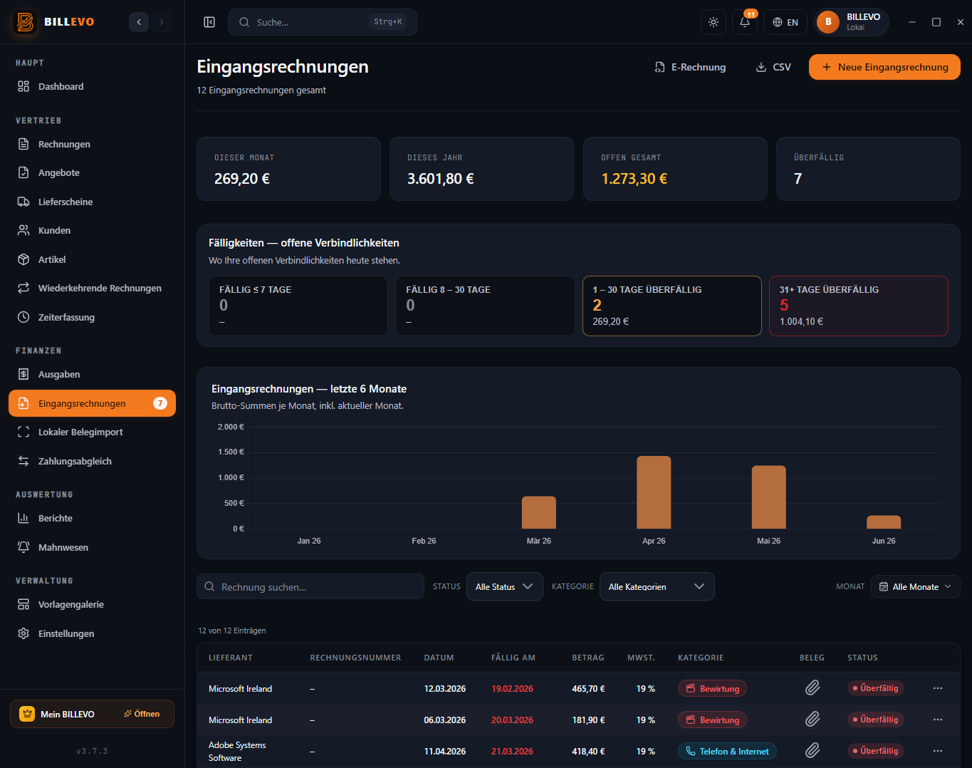Click Bewirtung tag in the 465,70 € row

tap(712, 688)
